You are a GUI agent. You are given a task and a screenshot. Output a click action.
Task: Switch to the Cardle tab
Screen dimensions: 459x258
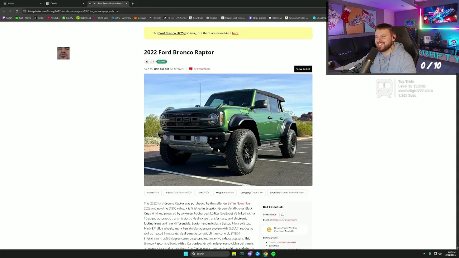pos(65,4)
